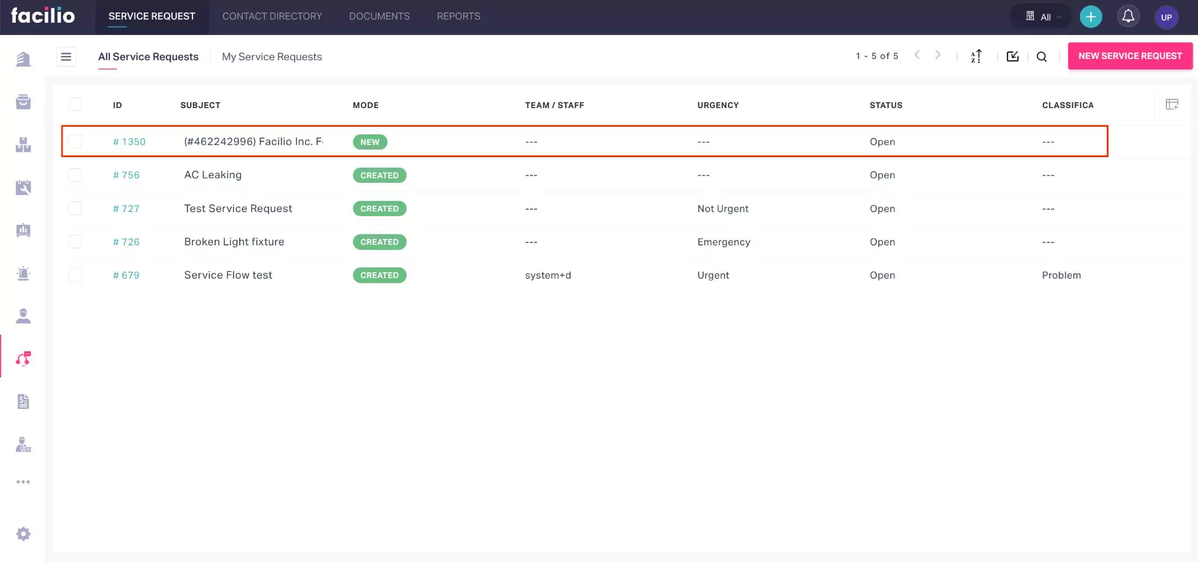
Task: Toggle the views list hamburger menu
Action: click(x=66, y=57)
